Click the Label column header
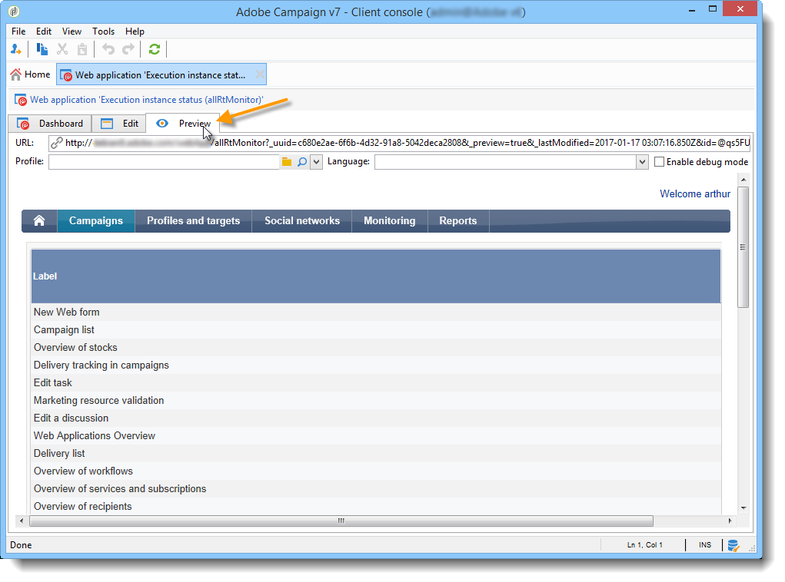This screenshot has height=582, width=785. point(376,276)
